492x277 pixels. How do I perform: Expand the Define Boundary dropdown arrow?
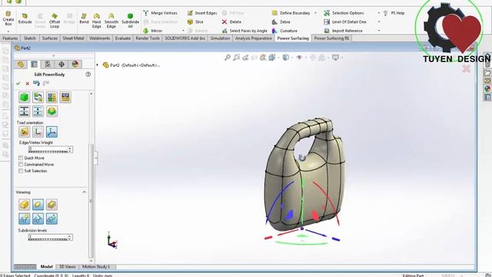(315, 13)
